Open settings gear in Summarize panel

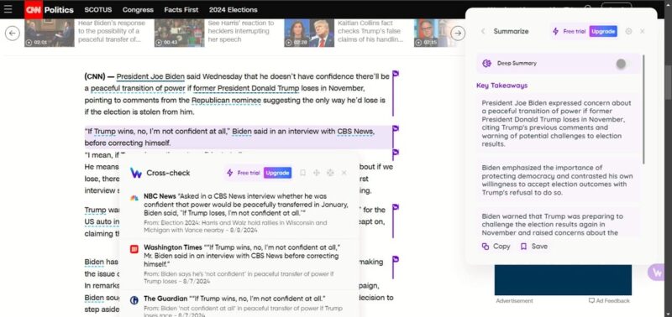tap(628, 31)
